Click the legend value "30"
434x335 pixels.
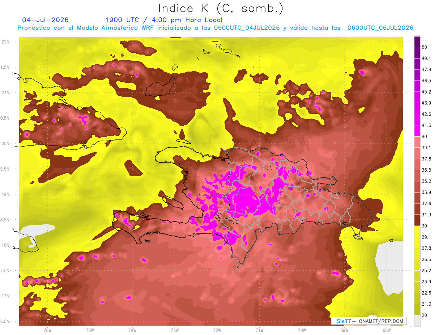coord(425,226)
